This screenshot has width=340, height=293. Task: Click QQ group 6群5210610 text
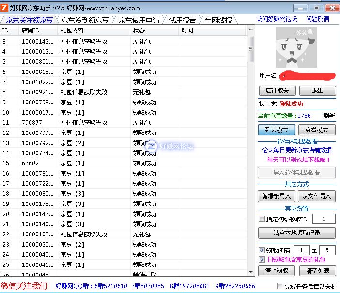tap(110, 286)
